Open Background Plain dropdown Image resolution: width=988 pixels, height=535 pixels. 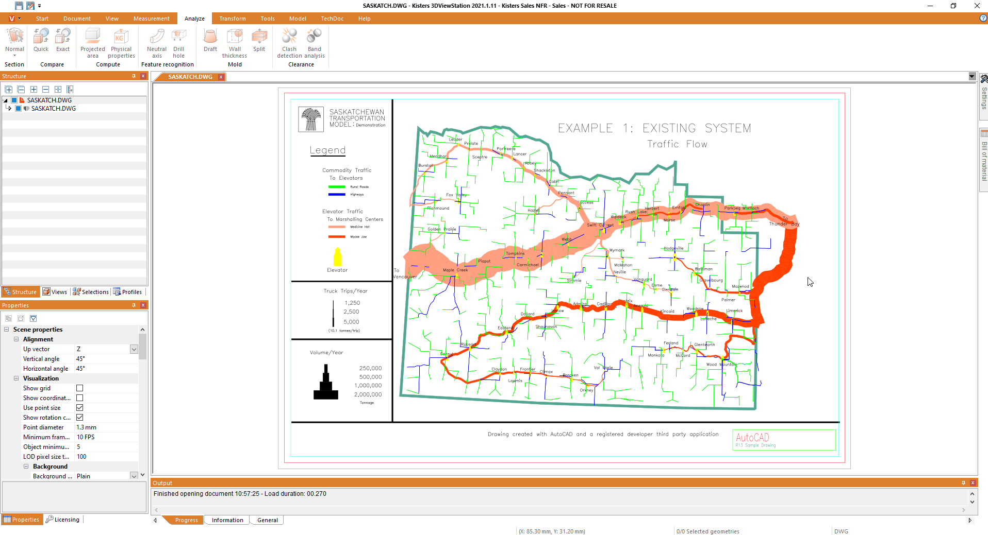coord(134,476)
